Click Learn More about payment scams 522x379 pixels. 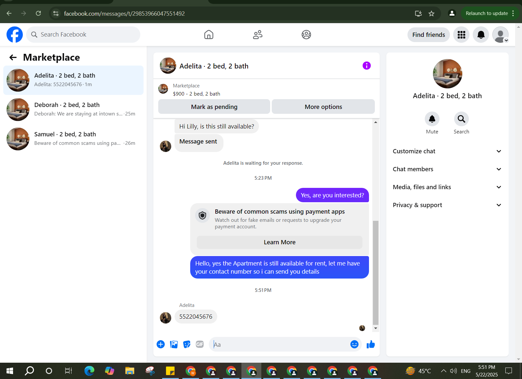(280, 242)
